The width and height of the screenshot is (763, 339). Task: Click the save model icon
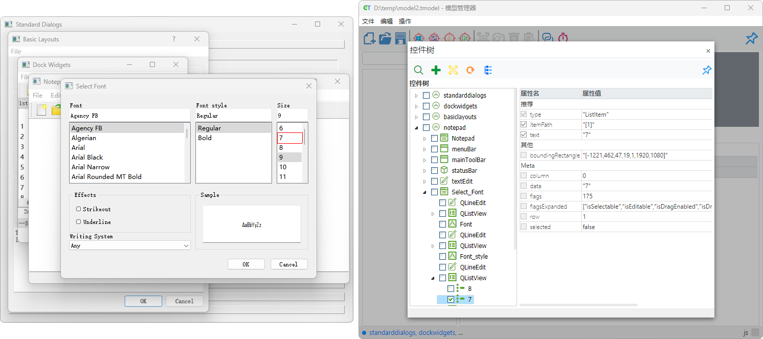(x=400, y=38)
